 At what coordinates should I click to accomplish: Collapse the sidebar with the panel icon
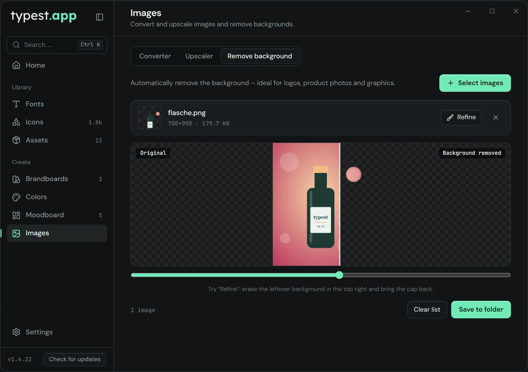[100, 17]
